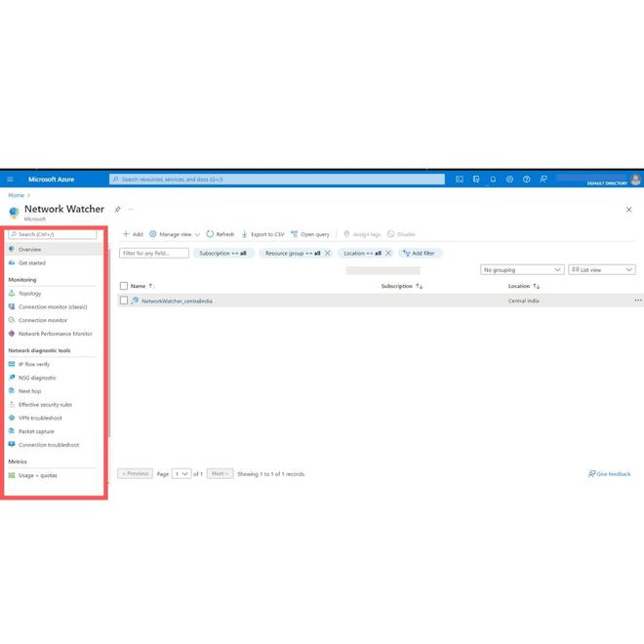644x644 pixels.
Task: Click Open query
Action: 310,234
